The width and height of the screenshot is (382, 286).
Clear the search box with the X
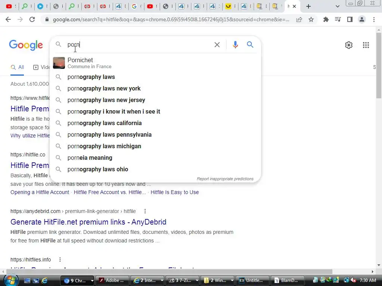pos(217,45)
